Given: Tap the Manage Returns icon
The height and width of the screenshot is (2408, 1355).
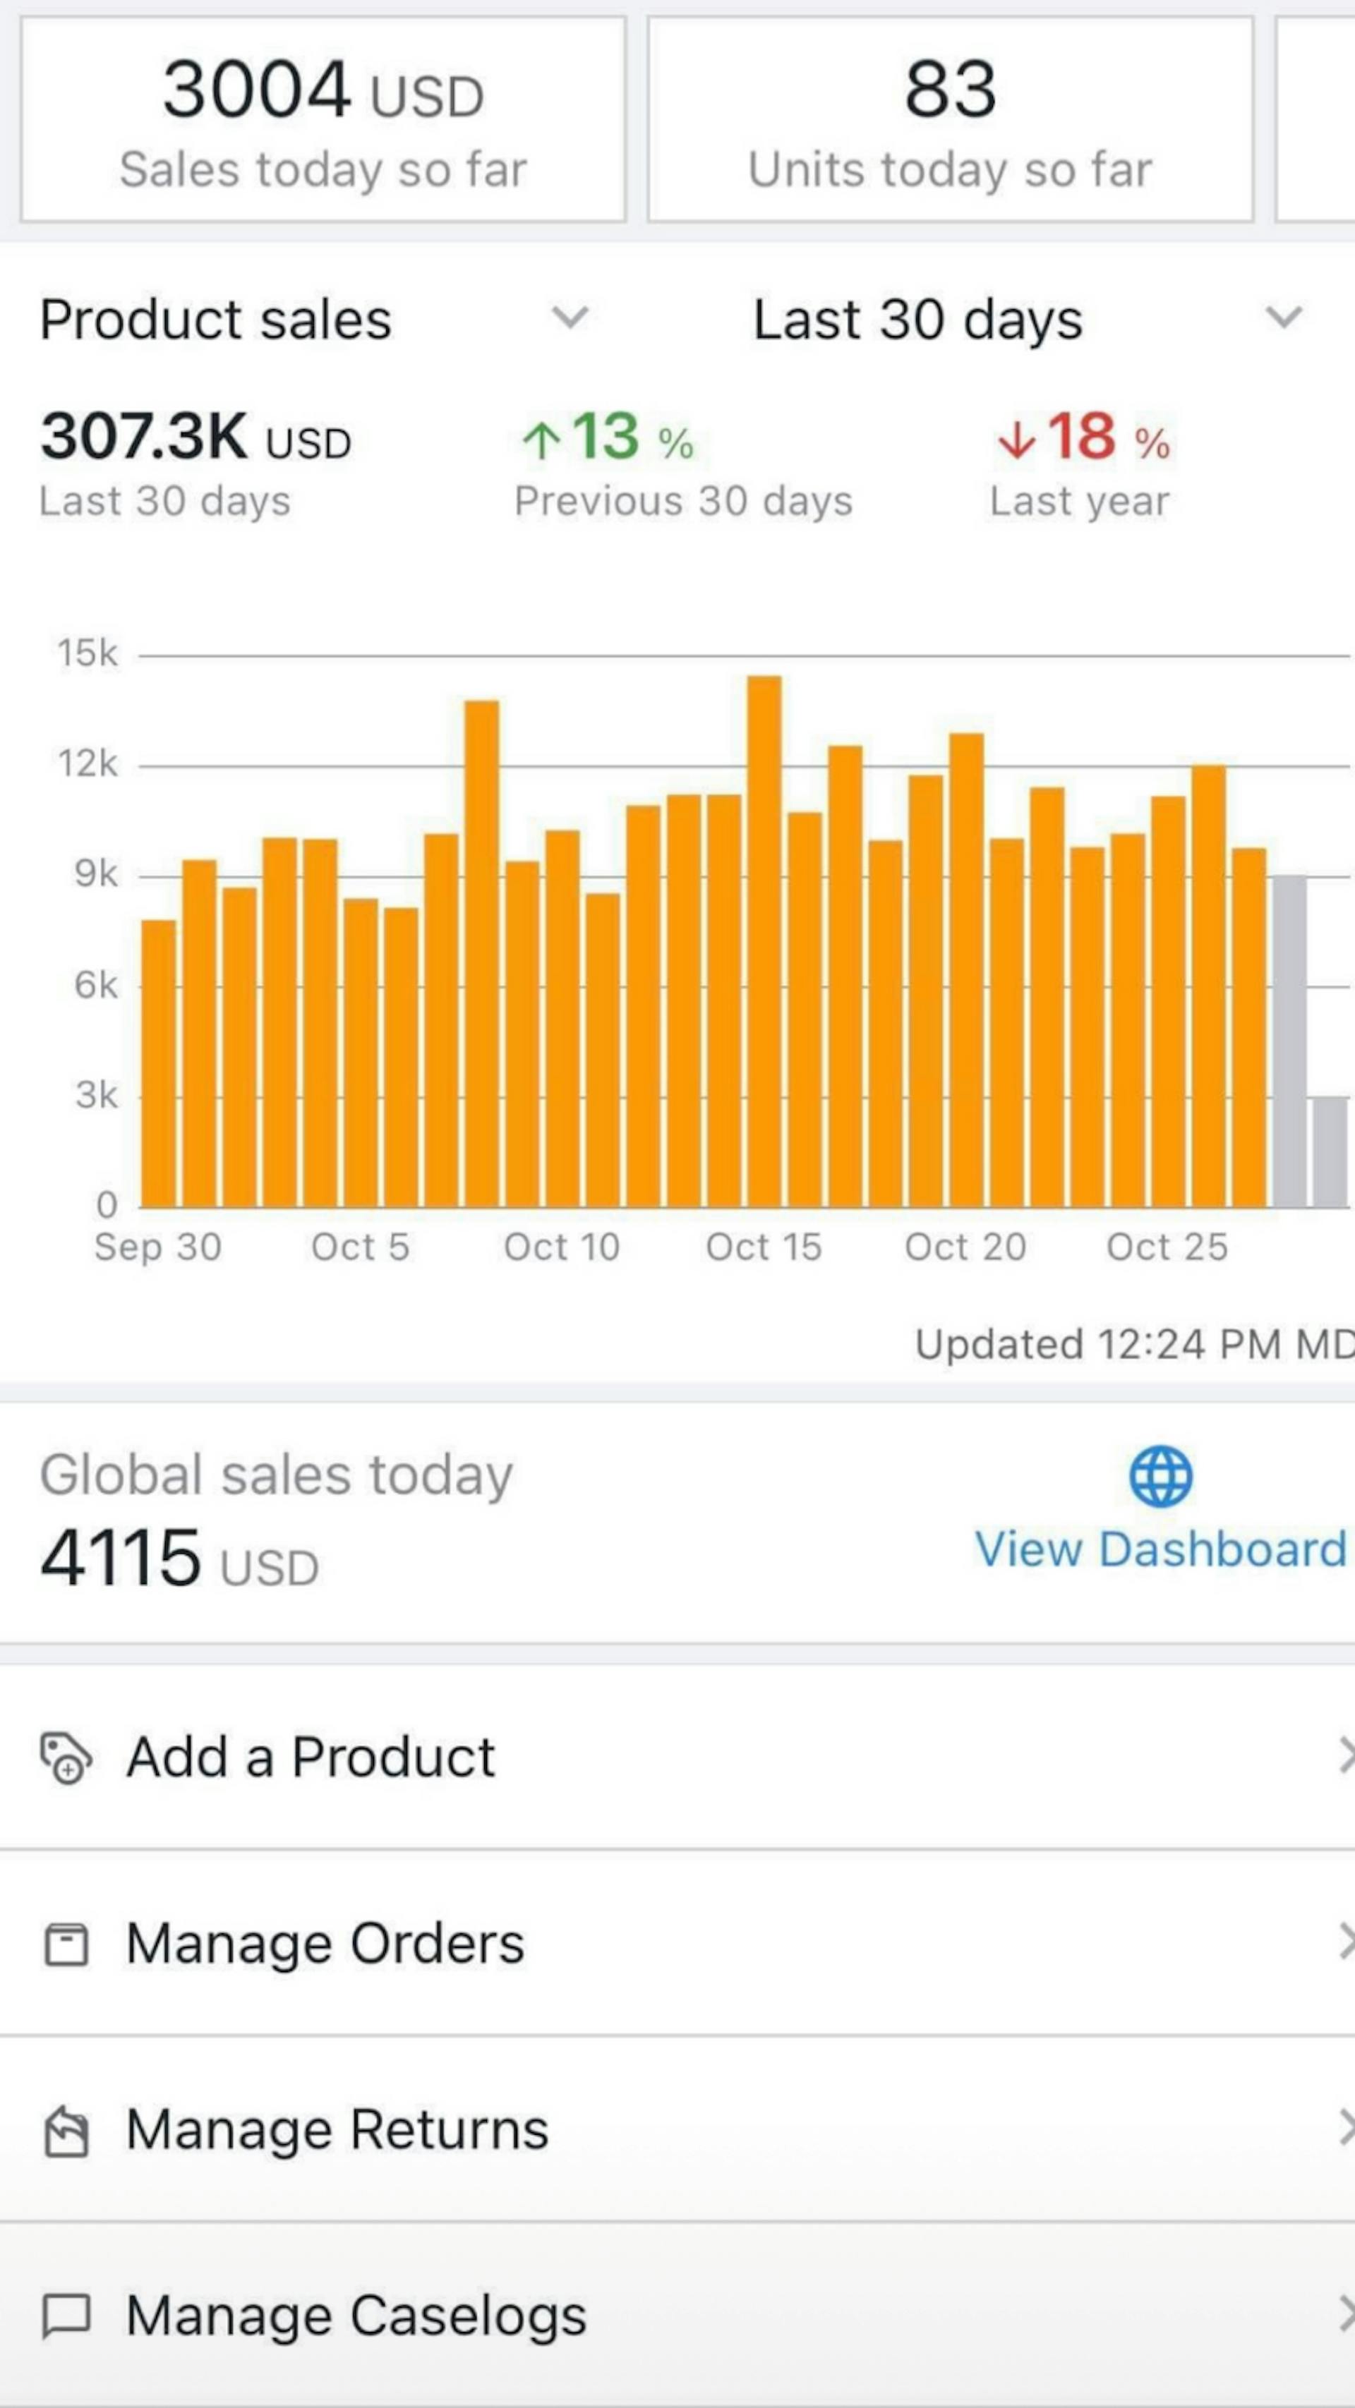Looking at the screenshot, I should (66, 2130).
